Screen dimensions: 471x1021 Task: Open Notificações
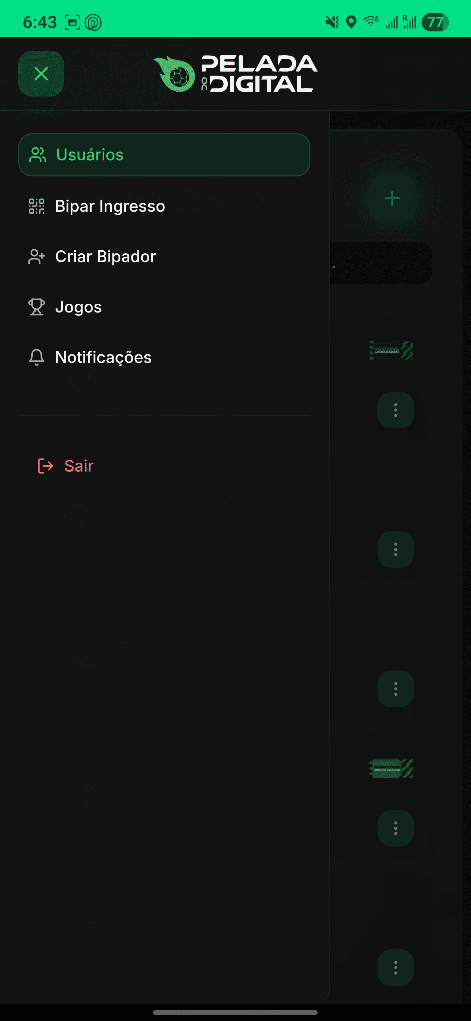pos(103,357)
